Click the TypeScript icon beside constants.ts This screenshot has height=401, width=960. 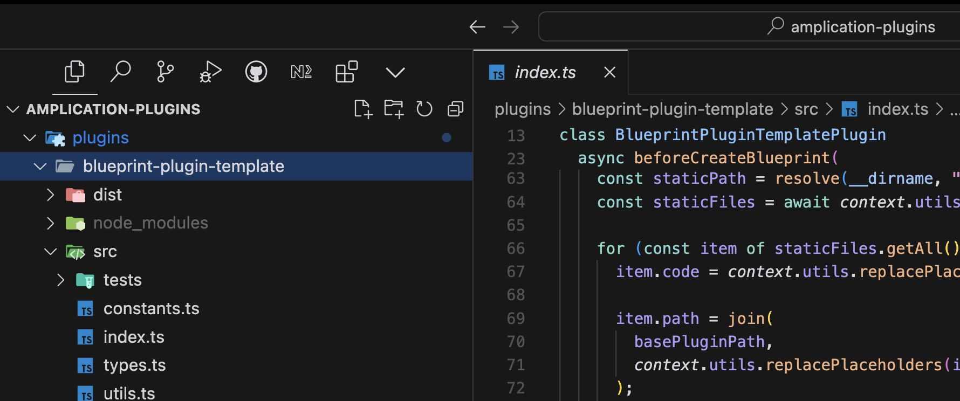point(85,309)
